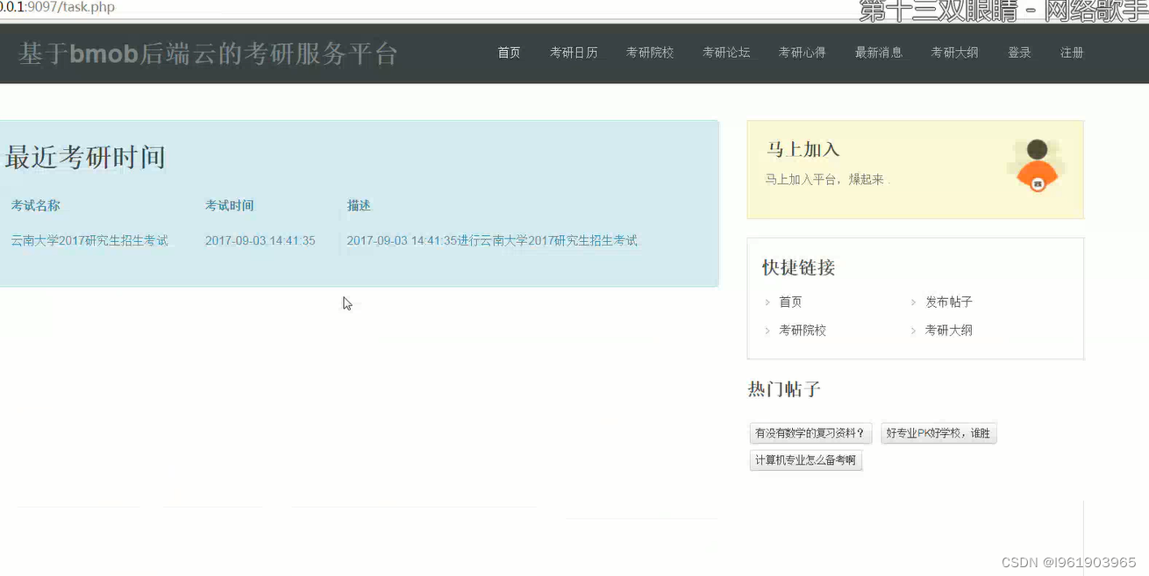Click the 注册 register link
This screenshot has height=576, width=1149.
(x=1072, y=53)
